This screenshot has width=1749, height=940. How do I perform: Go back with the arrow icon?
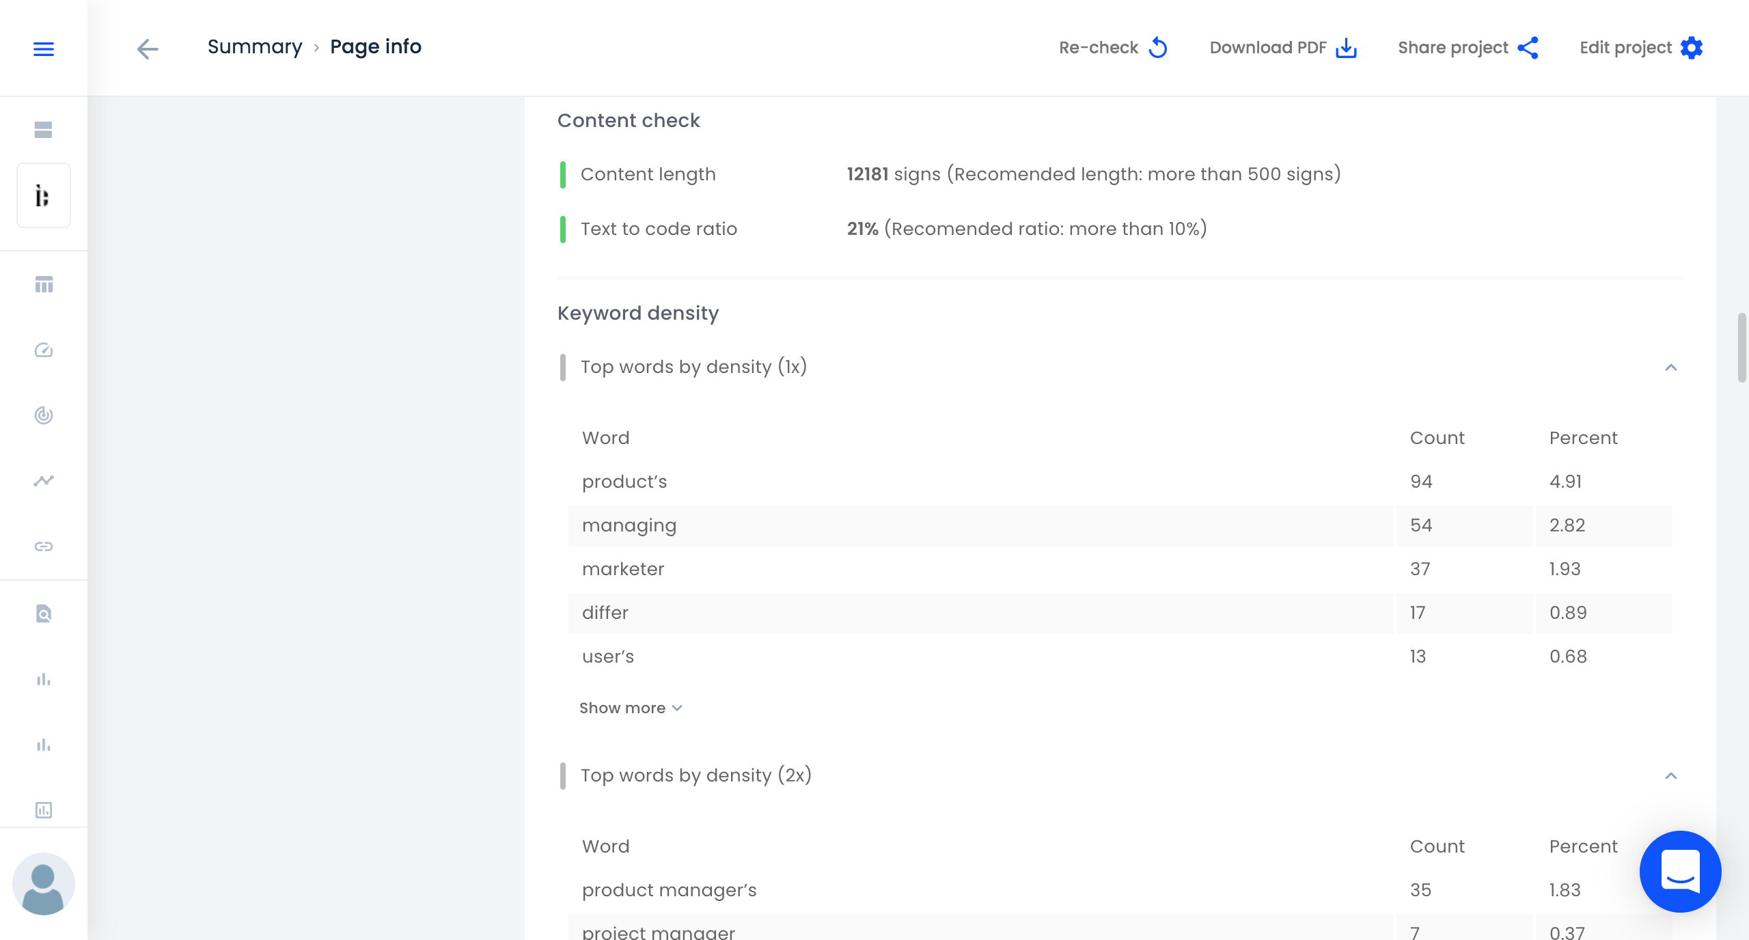[x=148, y=49]
